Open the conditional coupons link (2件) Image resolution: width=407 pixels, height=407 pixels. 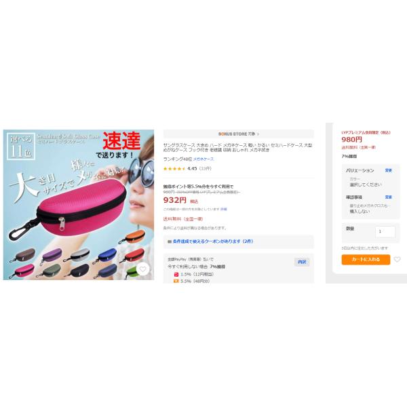pyautogui.click(x=213, y=241)
